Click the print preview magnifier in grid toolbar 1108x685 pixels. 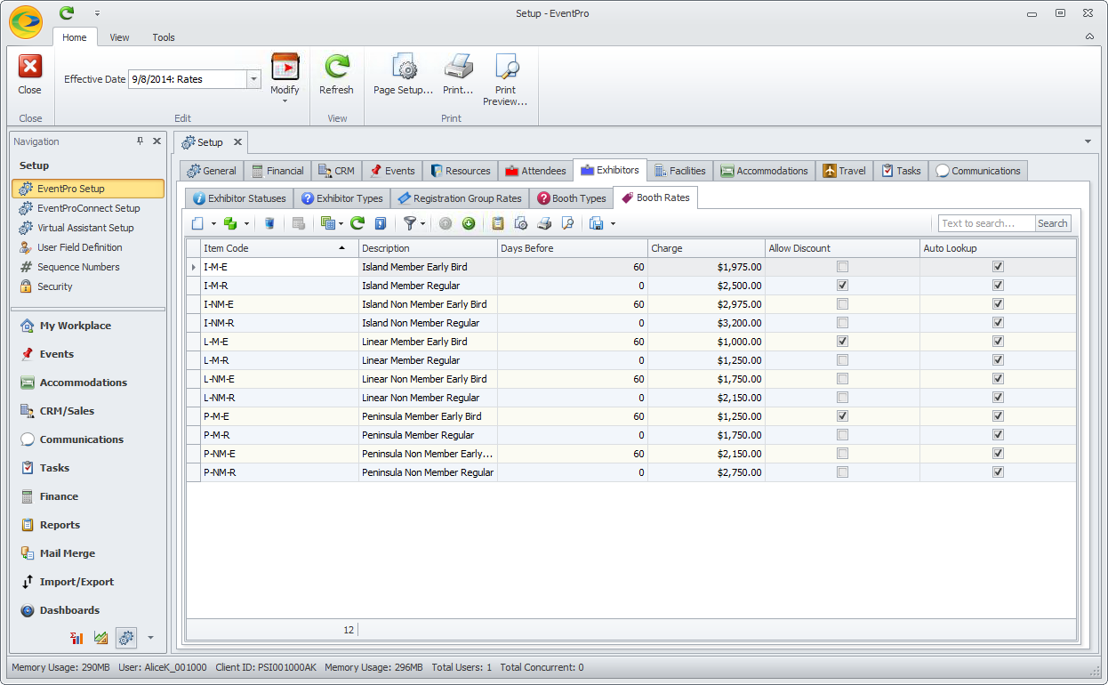click(567, 223)
